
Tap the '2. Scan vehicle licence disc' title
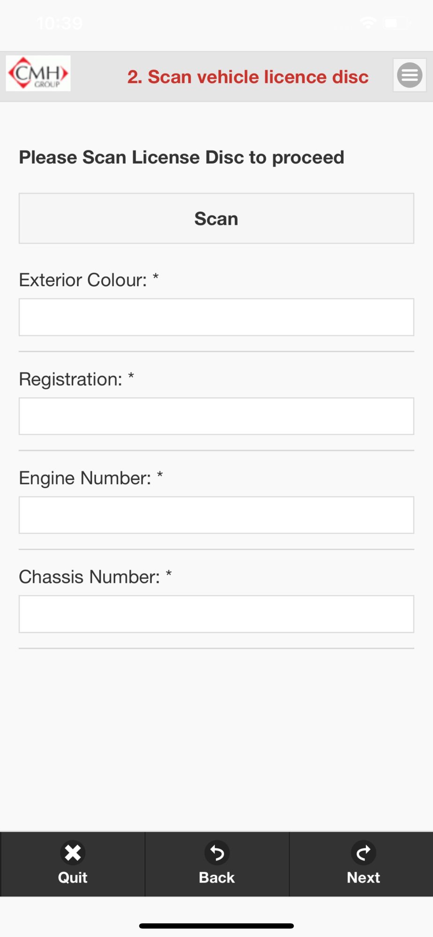pos(248,77)
